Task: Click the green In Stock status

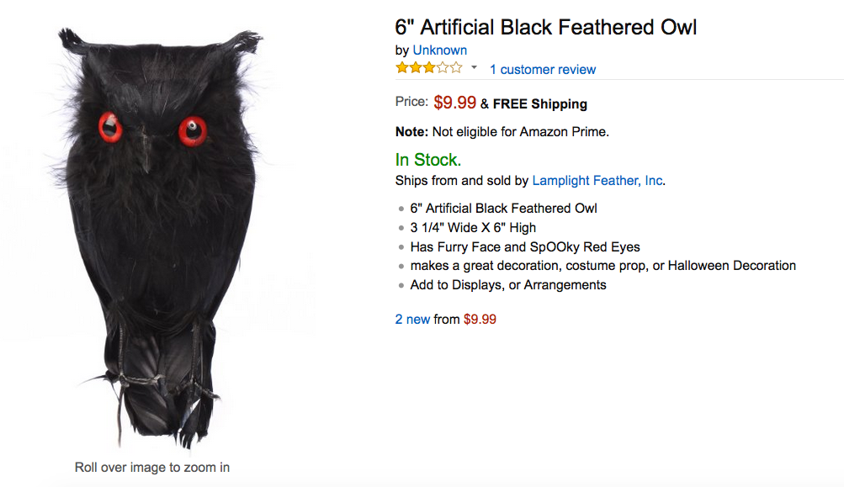Action: [427, 160]
